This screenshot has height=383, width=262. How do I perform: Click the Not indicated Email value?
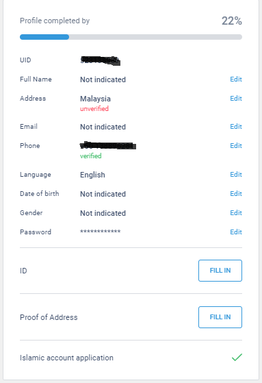103,127
